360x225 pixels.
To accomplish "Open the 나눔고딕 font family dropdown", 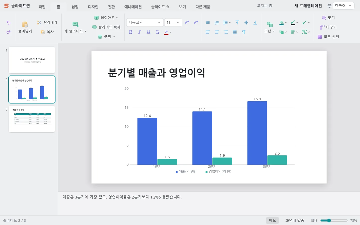I will (x=145, y=22).
